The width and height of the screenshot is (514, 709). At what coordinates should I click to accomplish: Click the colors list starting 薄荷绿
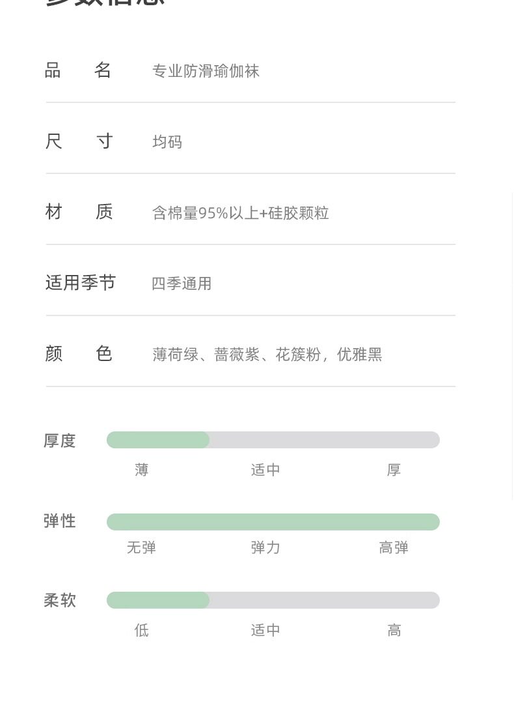coord(267,354)
